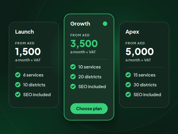Click the Choose plan button
Viewport: 178px width, 134px height.
(89, 108)
